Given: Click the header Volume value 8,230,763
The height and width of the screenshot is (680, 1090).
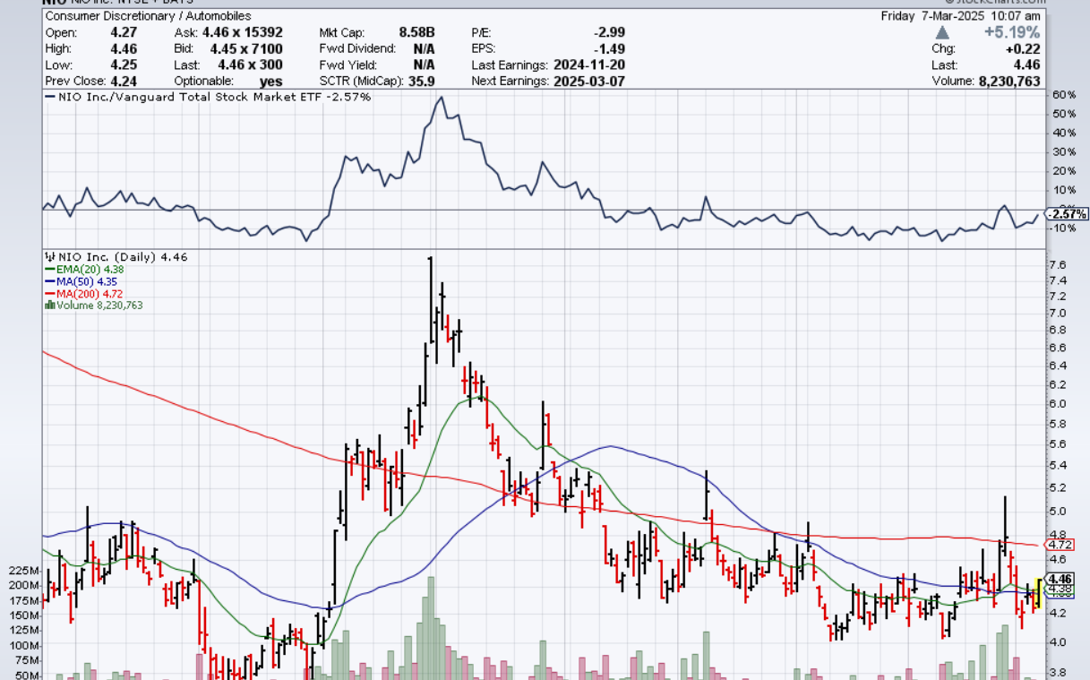Looking at the screenshot, I should (1009, 81).
